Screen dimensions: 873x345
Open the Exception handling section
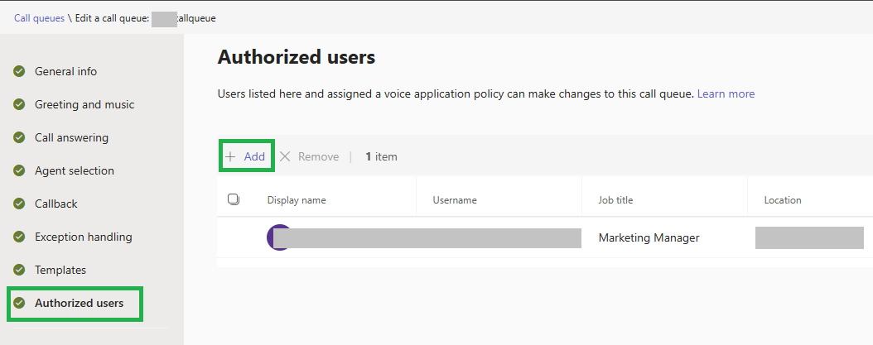(84, 237)
